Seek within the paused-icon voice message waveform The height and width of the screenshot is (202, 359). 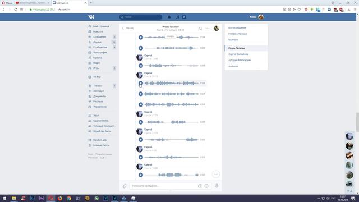[172, 66]
